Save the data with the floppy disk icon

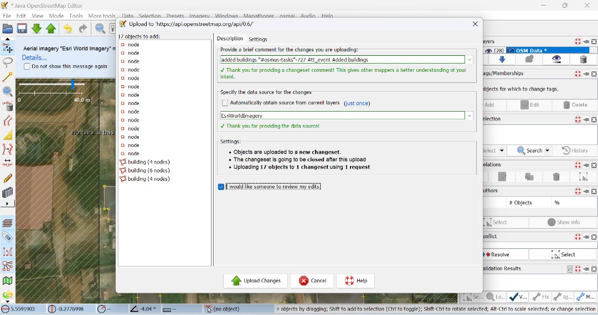(x=22, y=29)
